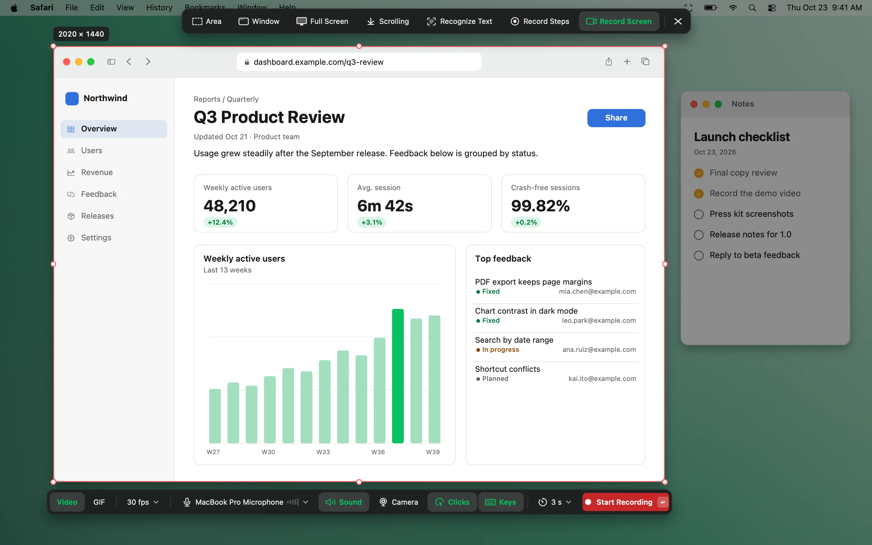872x545 pixels.
Task: Open a new tab with the plus icon
Action: 627,62
